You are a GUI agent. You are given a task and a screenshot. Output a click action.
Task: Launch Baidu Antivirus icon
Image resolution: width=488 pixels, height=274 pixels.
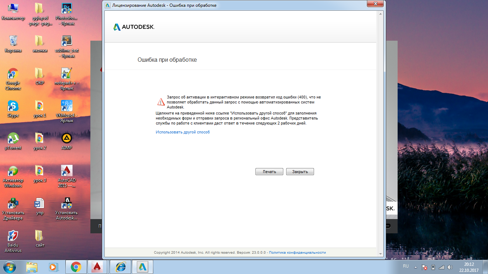pyautogui.click(x=13, y=242)
